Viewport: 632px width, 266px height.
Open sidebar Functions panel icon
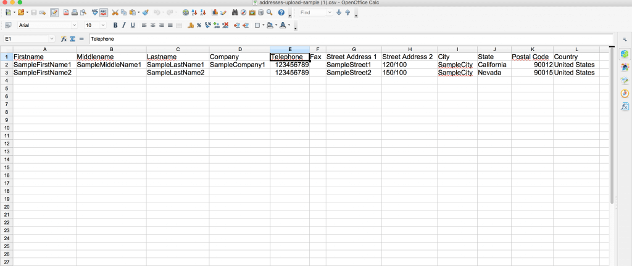tap(625, 107)
